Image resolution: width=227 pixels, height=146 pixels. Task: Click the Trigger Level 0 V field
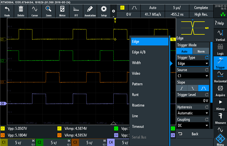tap(193, 101)
